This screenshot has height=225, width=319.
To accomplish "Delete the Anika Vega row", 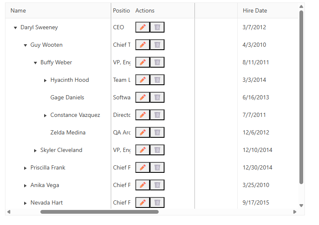I will (157, 185).
